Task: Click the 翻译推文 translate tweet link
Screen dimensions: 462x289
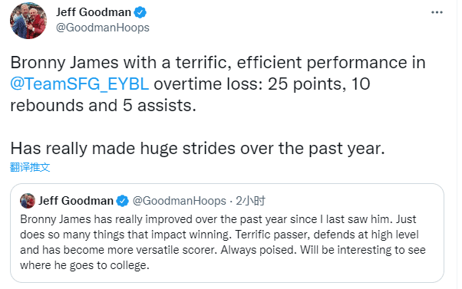Action: [30, 167]
